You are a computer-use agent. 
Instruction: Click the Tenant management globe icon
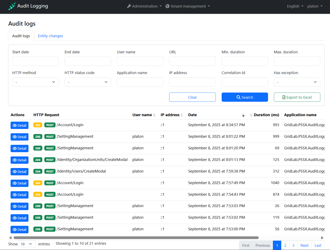pos(167,6)
